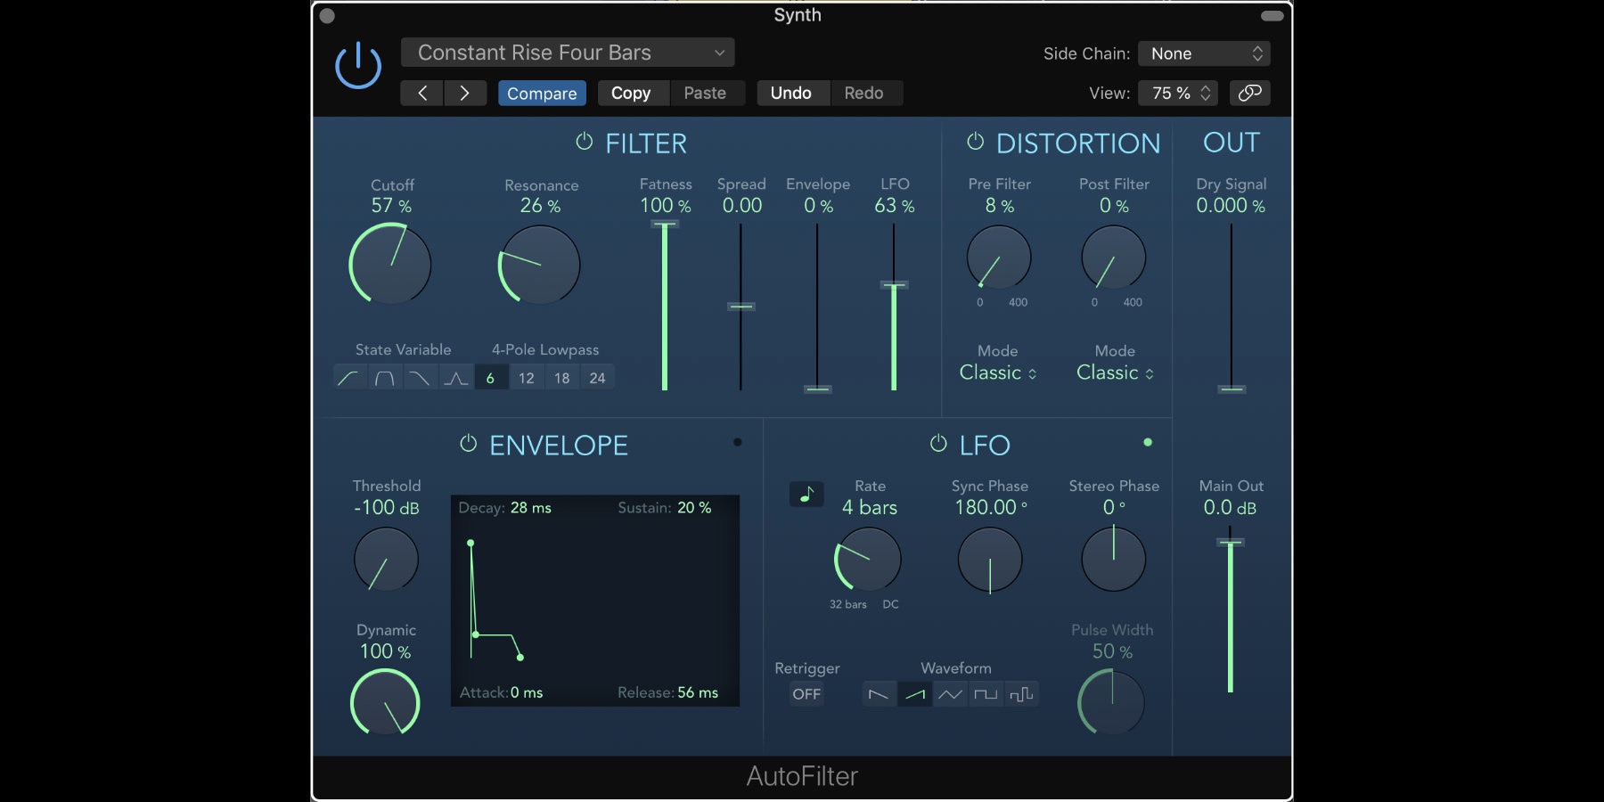Screen dimensions: 1604x802
Task: Expand the Pre Filter Mode Classic menu
Action: (997, 372)
